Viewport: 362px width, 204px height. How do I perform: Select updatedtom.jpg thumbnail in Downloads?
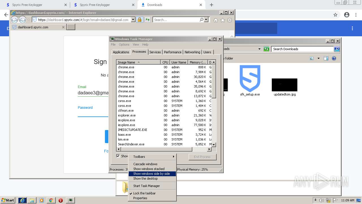pyautogui.click(x=285, y=85)
